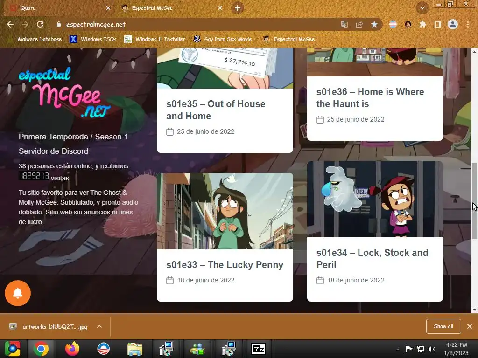Open File Explorer from the taskbar
The image size is (478, 358).
135,349
